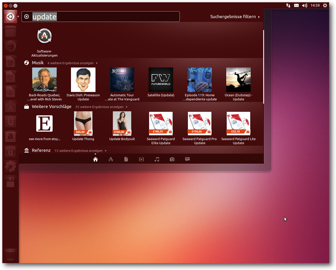Image resolution: width=336 pixels, height=270 pixels.
Task: Click the Ubuntu Dash launcher button
Action: point(10,17)
